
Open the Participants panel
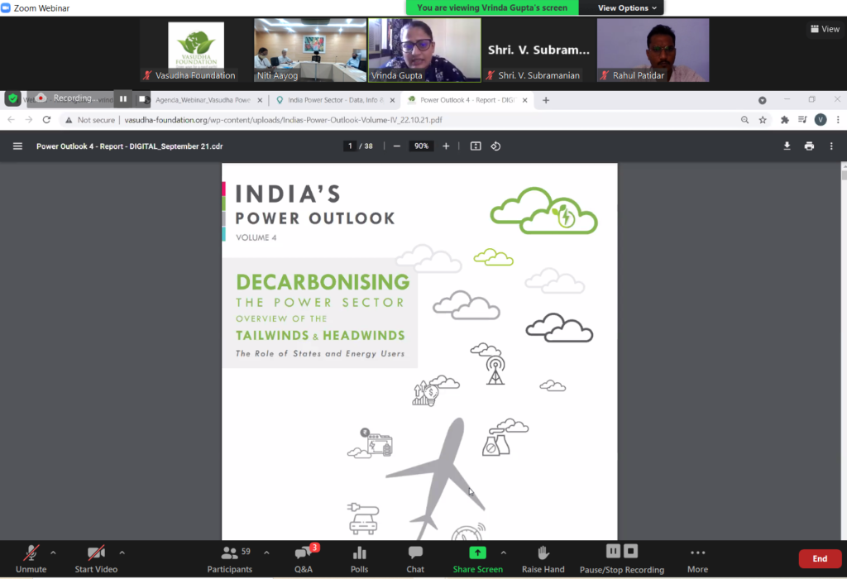[230, 559]
